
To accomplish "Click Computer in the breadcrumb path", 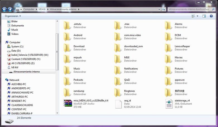I will [x=29, y=9].
